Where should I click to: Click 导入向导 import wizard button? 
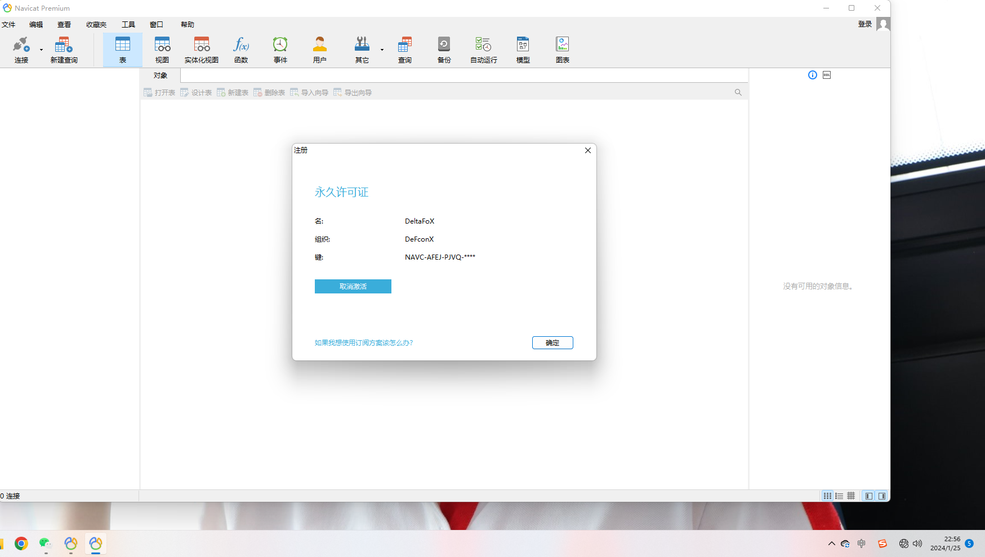point(309,92)
